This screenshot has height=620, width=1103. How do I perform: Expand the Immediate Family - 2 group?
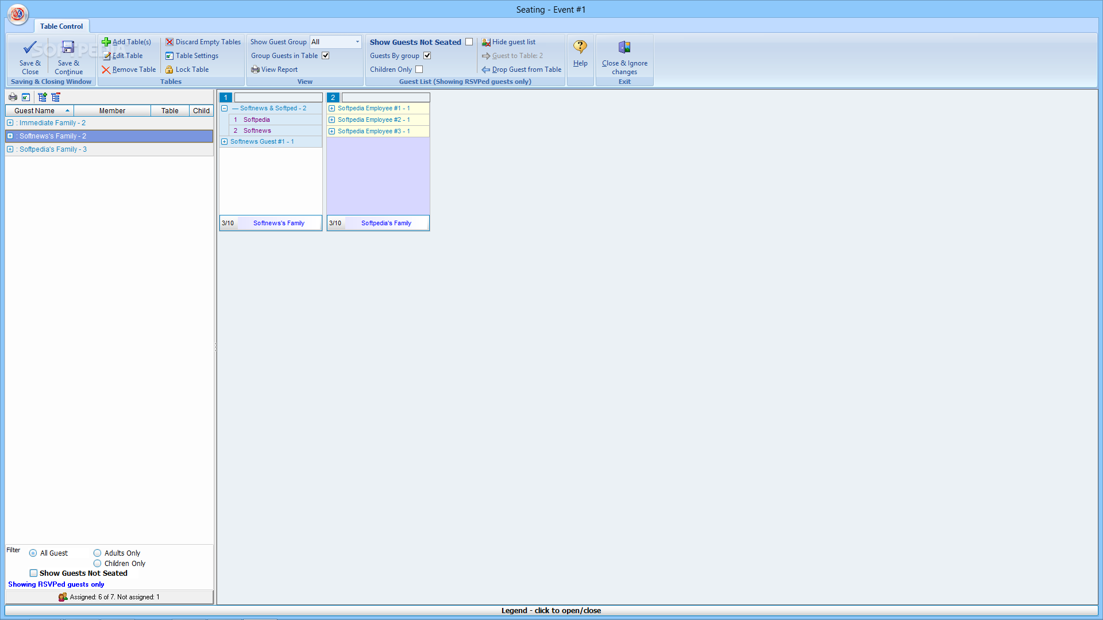pos(10,123)
